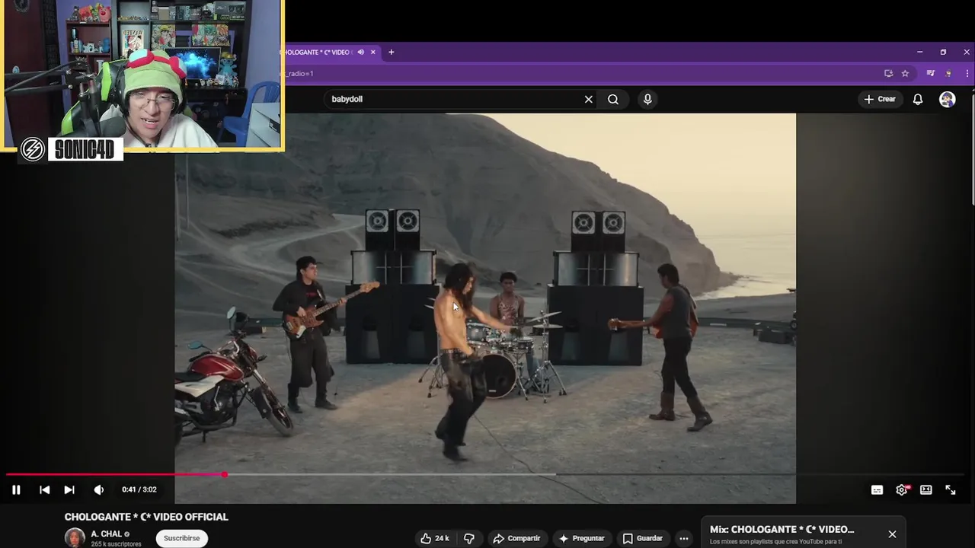The width and height of the screenshot is (975, 548).
Task: Toggle subtitles on the player
Action: (877, 490)
